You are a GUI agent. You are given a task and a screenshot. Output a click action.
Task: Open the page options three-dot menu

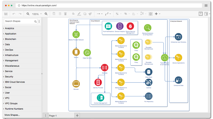coord(45,115)
